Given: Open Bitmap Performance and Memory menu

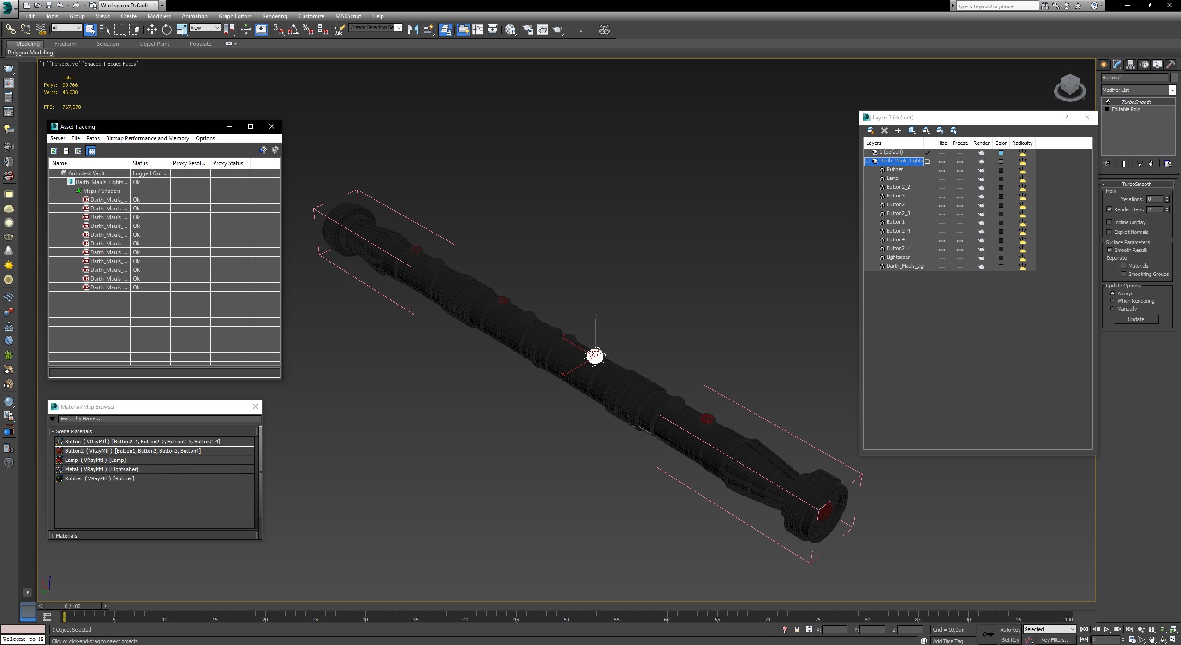Looking at the screenshot, I should click(147, 138).
